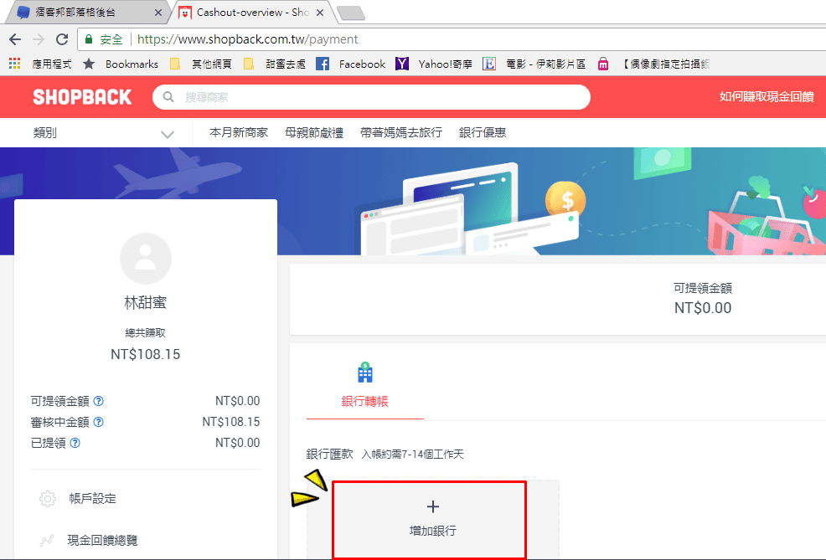Click help icon beside 審核中金額

99,422
